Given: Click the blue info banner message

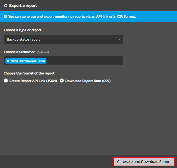Looking at the screenshot, I should click(72, 17).
